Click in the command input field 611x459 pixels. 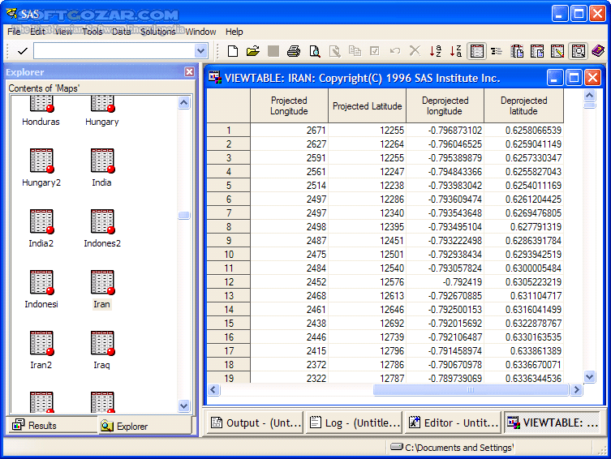coord(114,51)
